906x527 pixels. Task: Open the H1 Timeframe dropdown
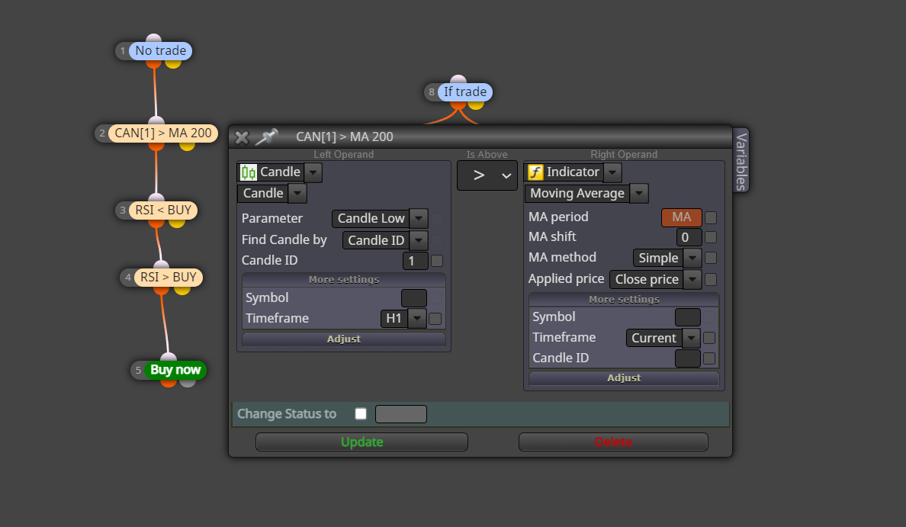pyautogui.click(x=416, y=318)
